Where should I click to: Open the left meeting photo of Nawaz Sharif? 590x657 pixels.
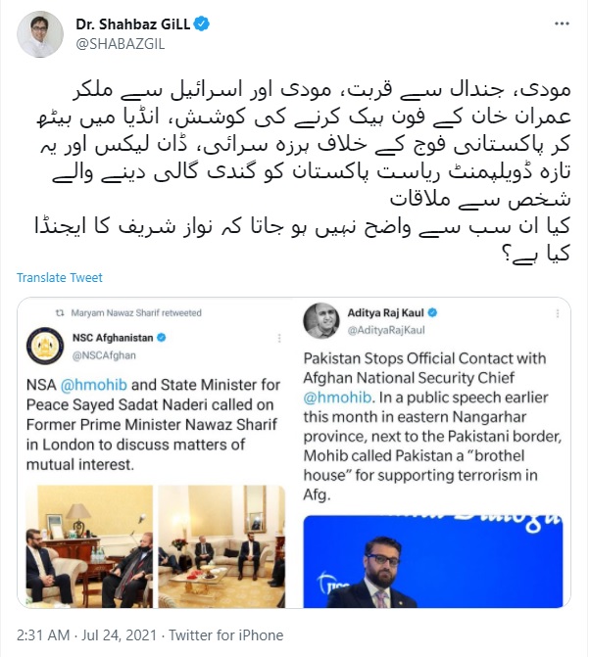(x=89, y=546)
